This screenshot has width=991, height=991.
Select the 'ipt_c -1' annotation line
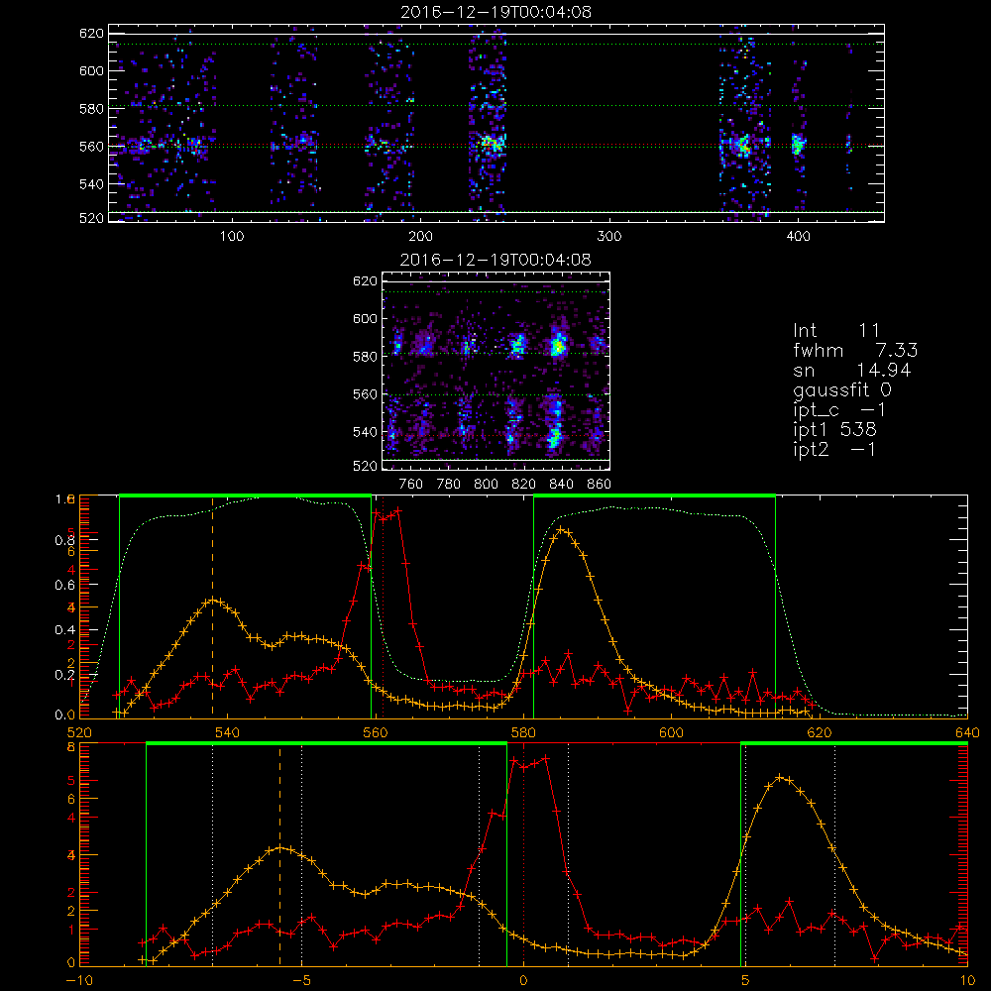[839, 410]
